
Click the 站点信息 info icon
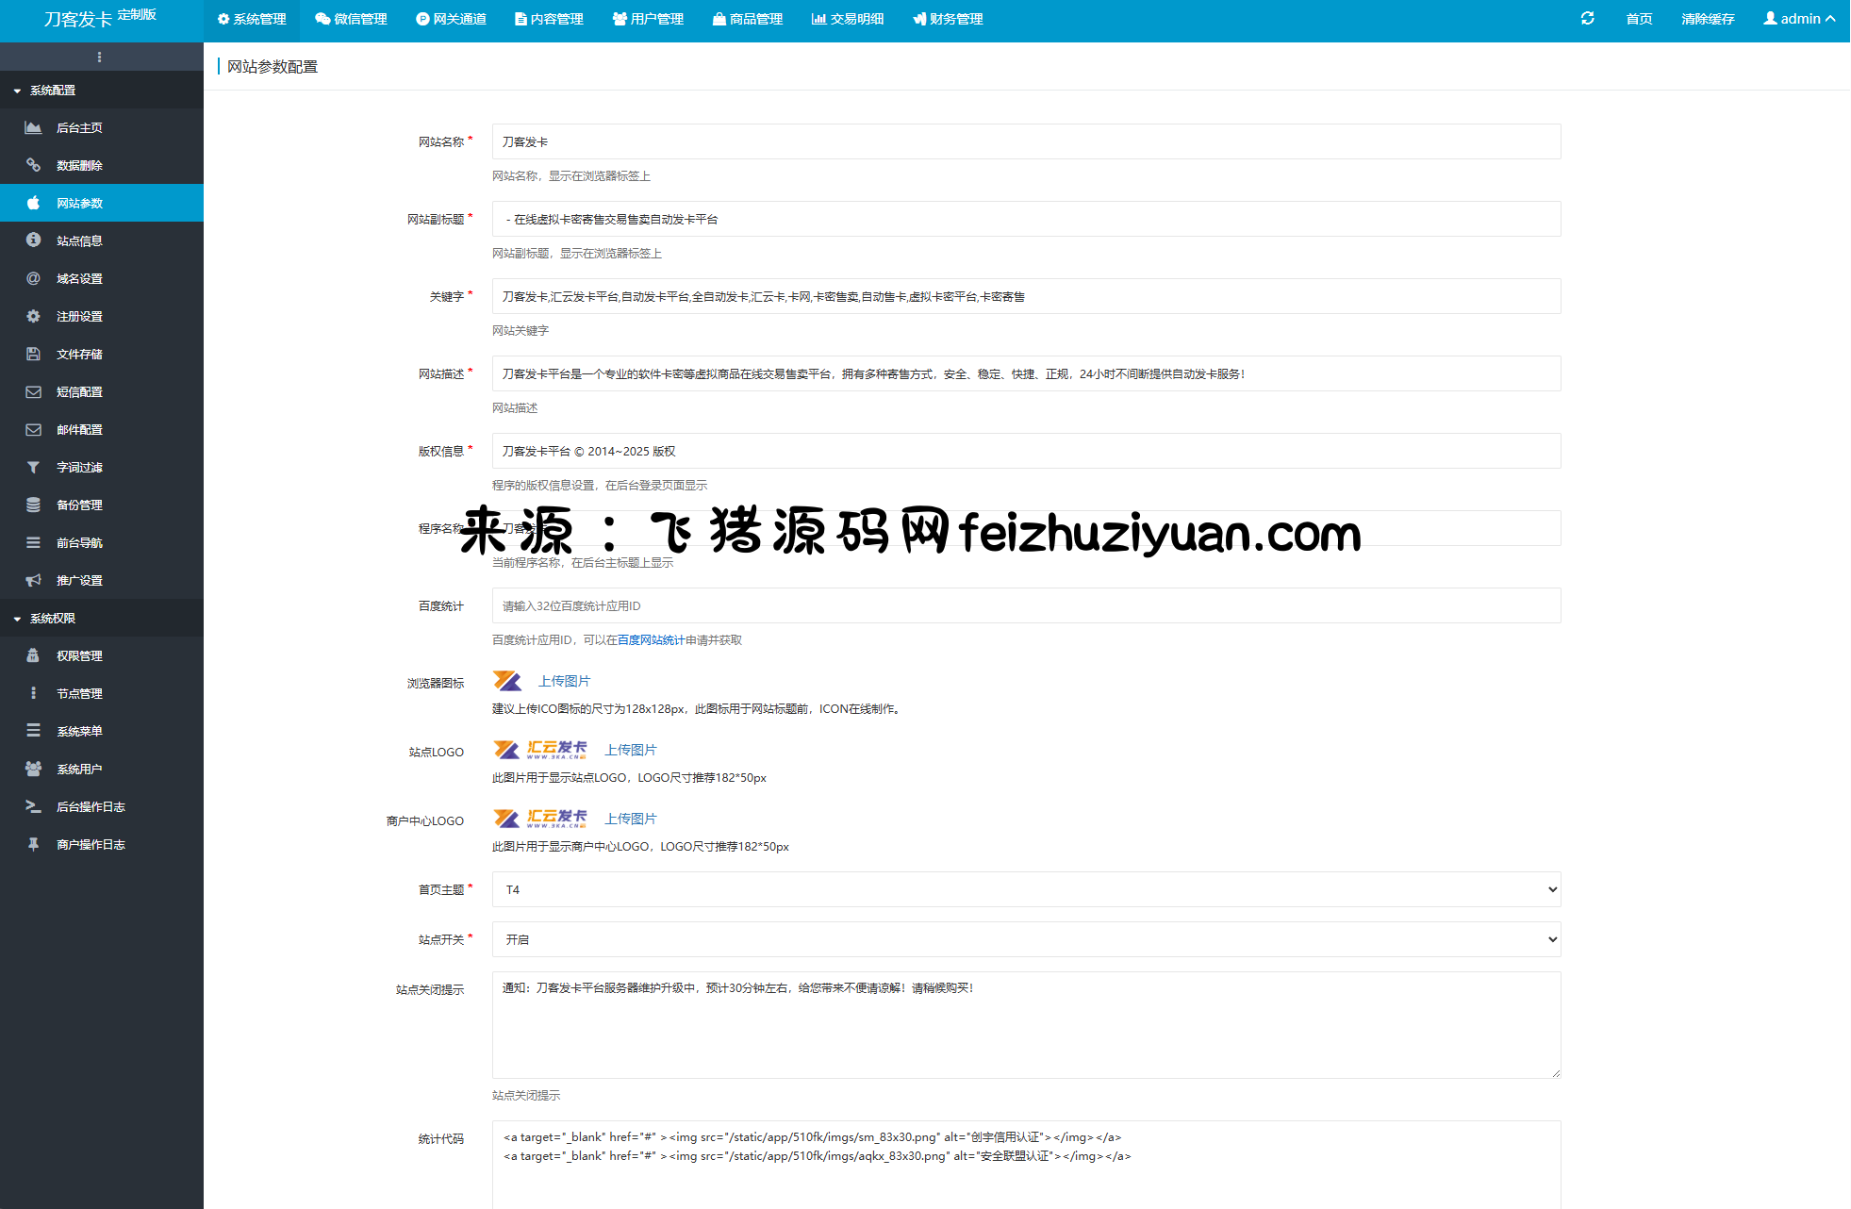33,240
